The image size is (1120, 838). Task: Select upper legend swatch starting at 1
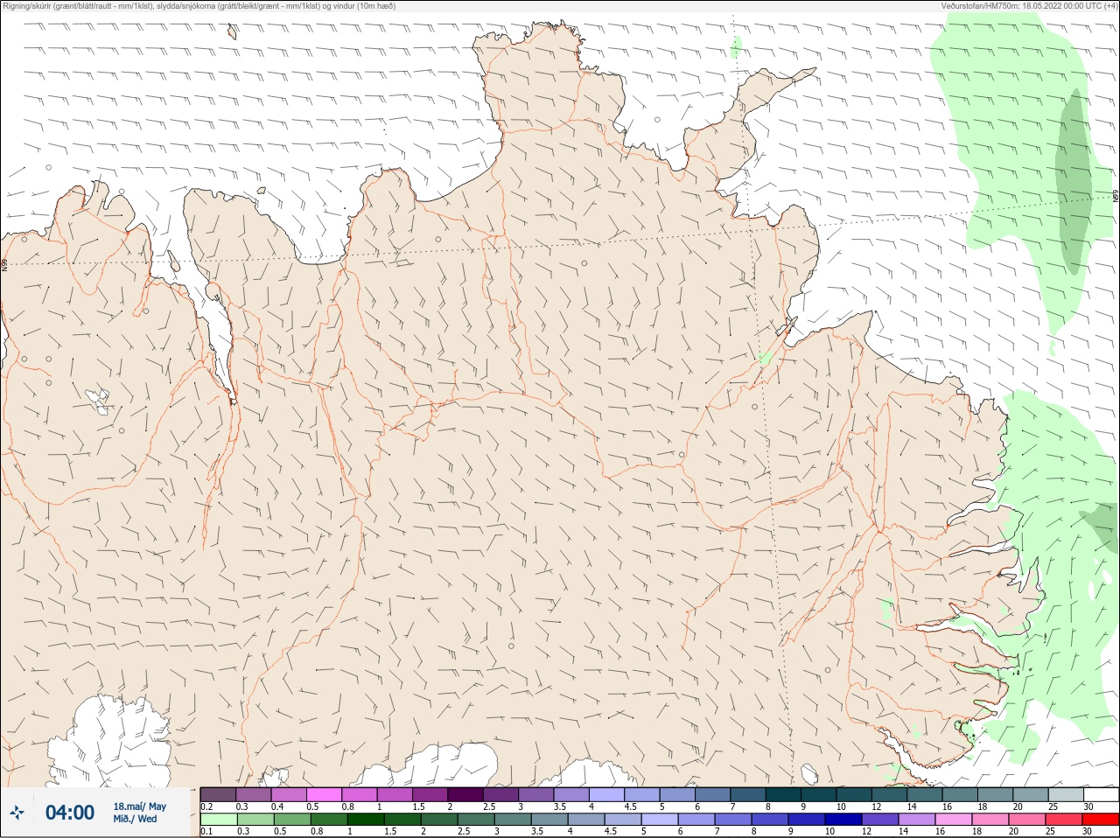click(x=395, y=794)
